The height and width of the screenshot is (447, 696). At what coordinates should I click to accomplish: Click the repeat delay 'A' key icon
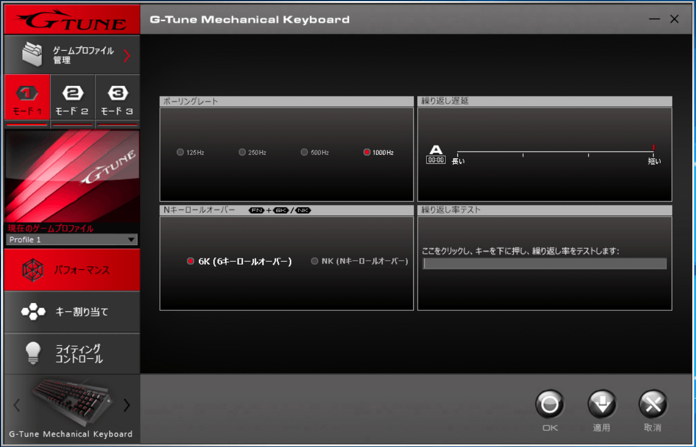[436, 154]
